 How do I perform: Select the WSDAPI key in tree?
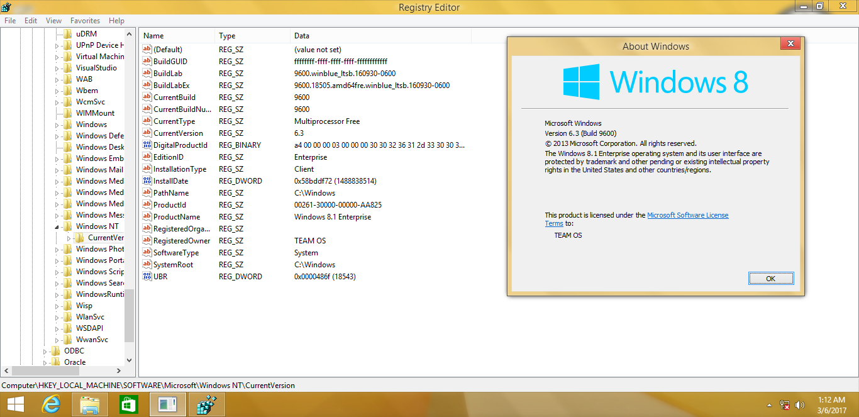coord(89,328)
